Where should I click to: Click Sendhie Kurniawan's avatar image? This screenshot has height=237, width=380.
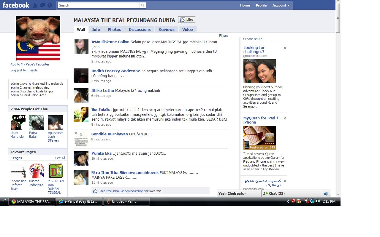pos(81,139)
